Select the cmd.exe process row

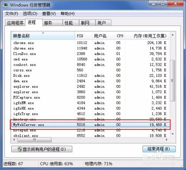90,59
